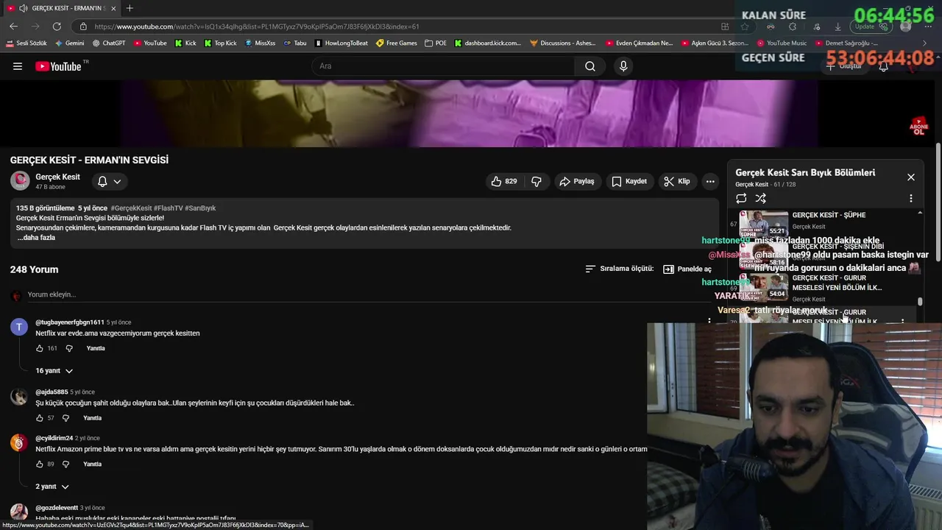Like @cyildirim24's comment

point(40,464)
